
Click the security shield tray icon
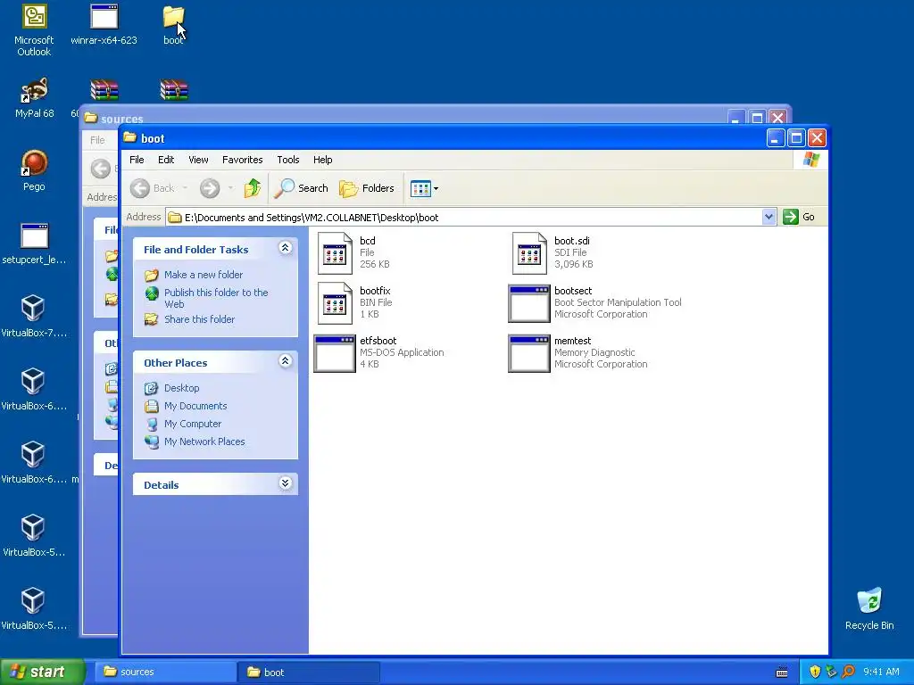pyautogui.click(x=815, y=673)
